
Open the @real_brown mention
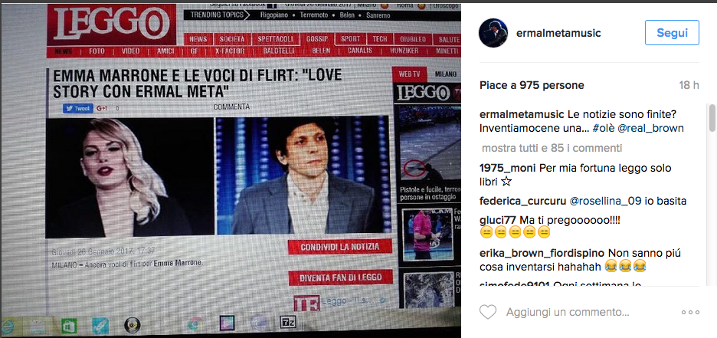click(x=650, y=129)
